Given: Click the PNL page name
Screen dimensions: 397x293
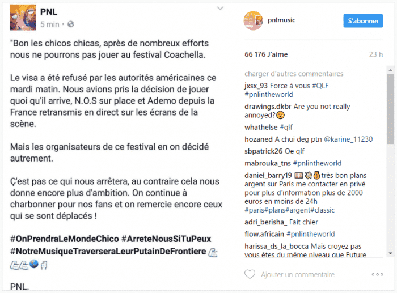Looking at the screenshot, I should [x=49, y=12].
